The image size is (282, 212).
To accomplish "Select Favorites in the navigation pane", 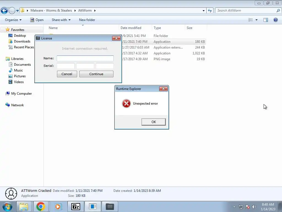I will pyautogui.click(x=18, y=30).
